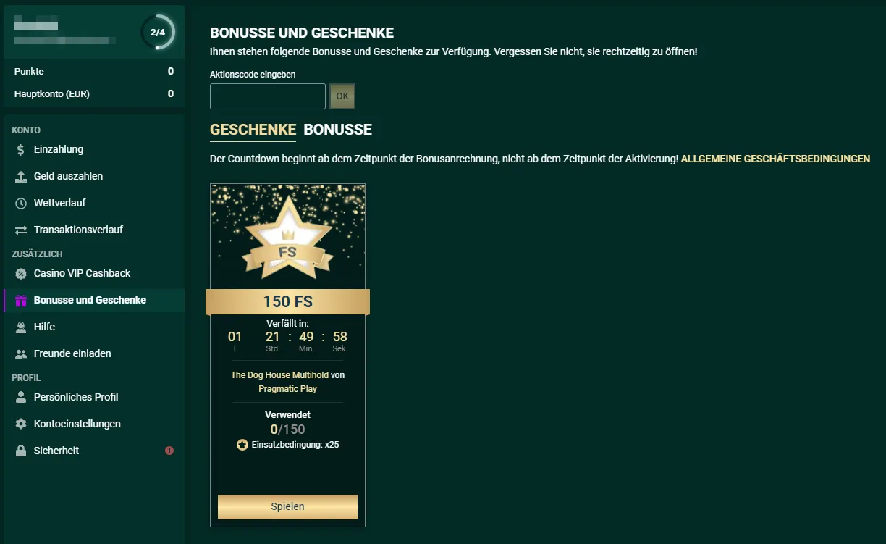Screen dimensions: 886x544
Task: Go to Wettverlauf page
Action: click(x=94, y=203)
